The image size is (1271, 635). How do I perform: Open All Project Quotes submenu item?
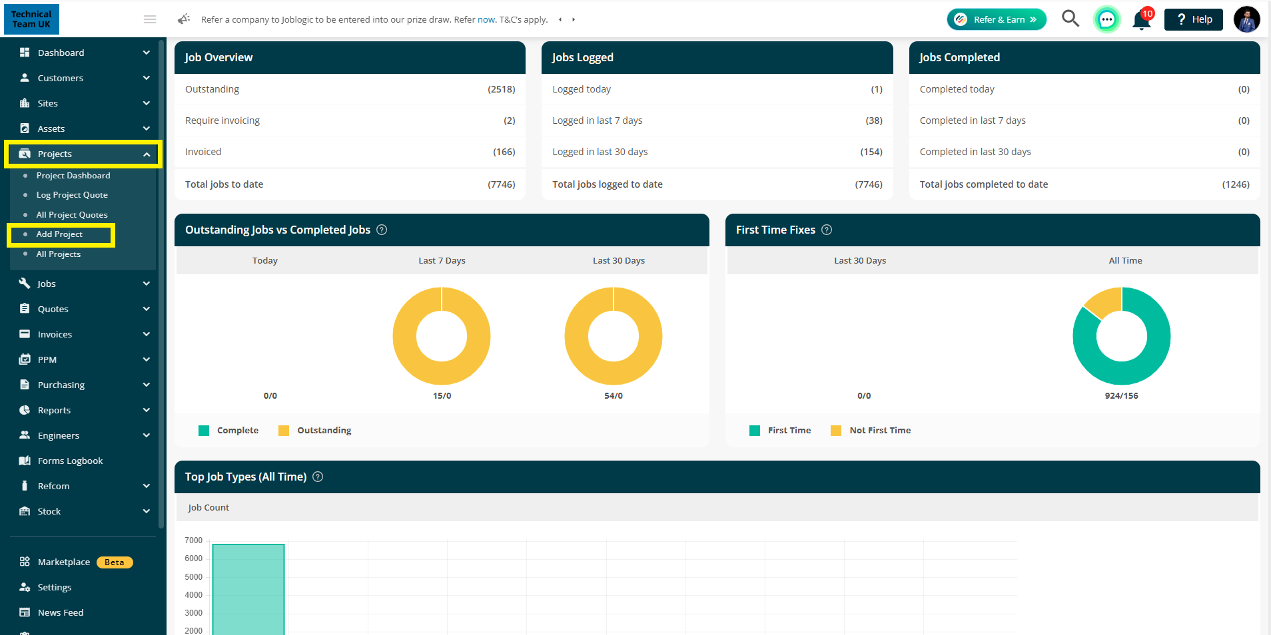coord(72,215)
